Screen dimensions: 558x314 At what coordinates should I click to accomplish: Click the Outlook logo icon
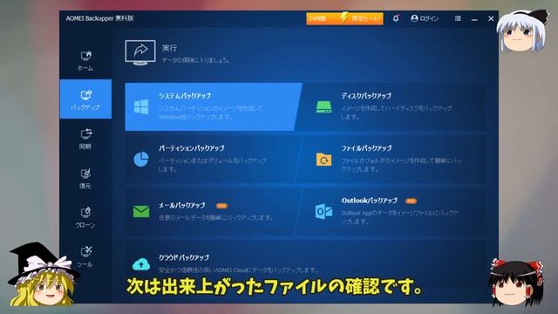[x=323, y=211]
